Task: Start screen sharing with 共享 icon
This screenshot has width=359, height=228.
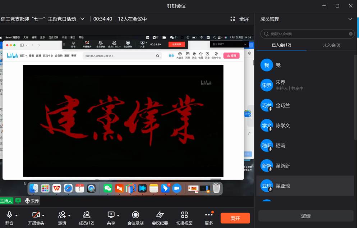Action: coord(111,215)
